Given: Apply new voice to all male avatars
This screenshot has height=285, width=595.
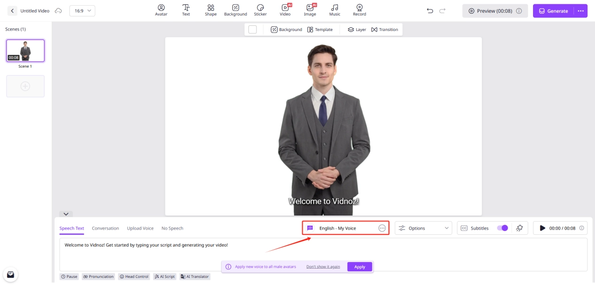Looking at the screenshot, I should coord(359,267).
